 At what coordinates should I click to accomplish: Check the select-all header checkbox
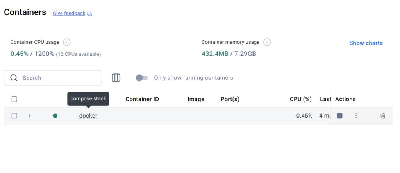[14, 99]
